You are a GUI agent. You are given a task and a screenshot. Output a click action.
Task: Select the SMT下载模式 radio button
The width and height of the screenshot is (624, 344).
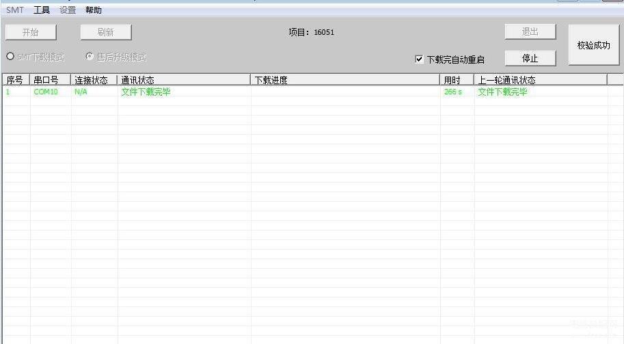[x=10, y=57]
